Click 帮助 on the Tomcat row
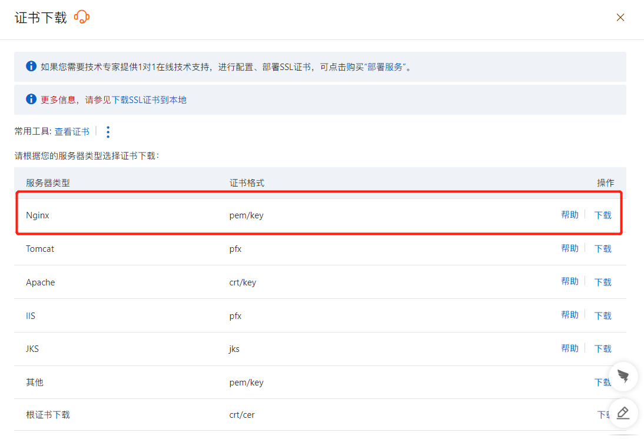This screenshot has width=644, height=439. coord(570,248)
